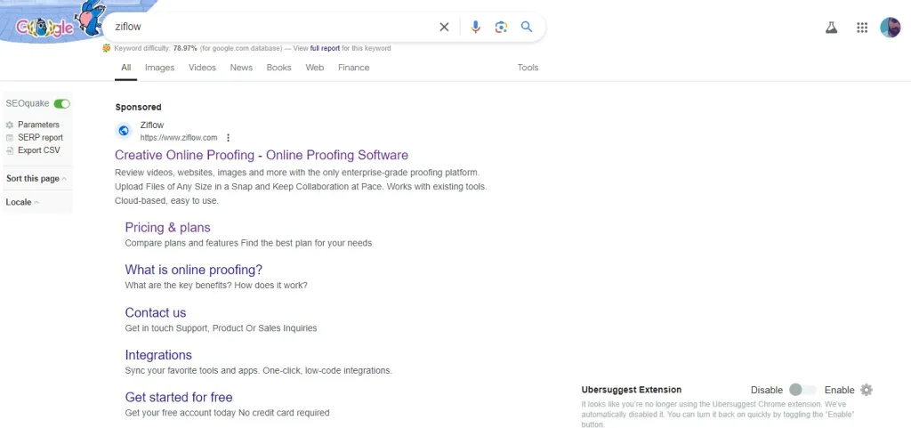Viewport: 911px width, 428px height.
Task: Open Google Lens image search
Action: [x=502, y=27]
